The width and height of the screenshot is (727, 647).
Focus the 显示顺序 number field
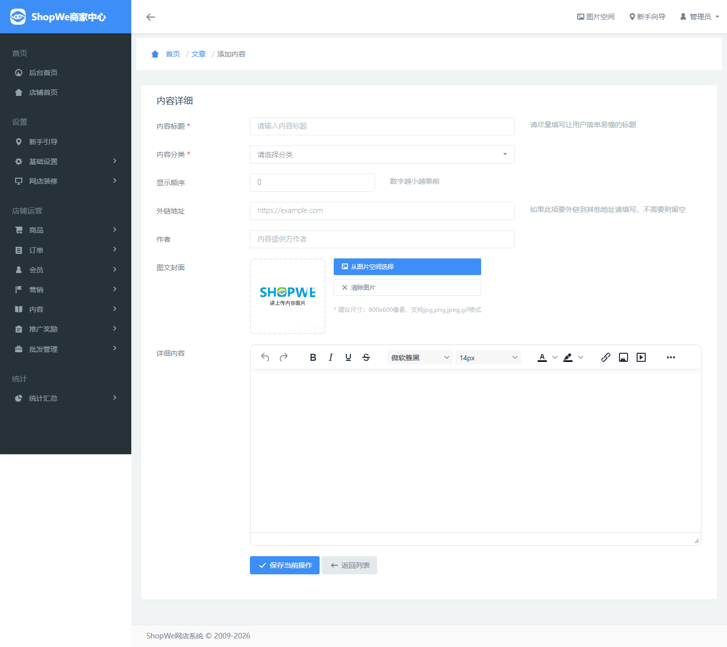pyautogui.click(x=313, y=183)
